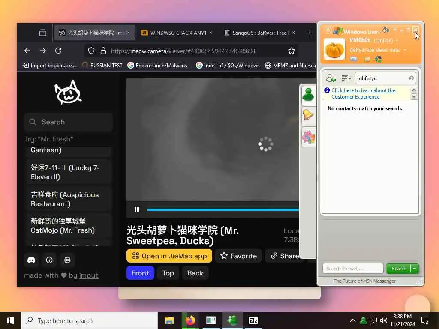This screenshot has width=439, height=329.
Task: Open the MEMZ and Noesca bookmark
Action: (x=290, y=66)
